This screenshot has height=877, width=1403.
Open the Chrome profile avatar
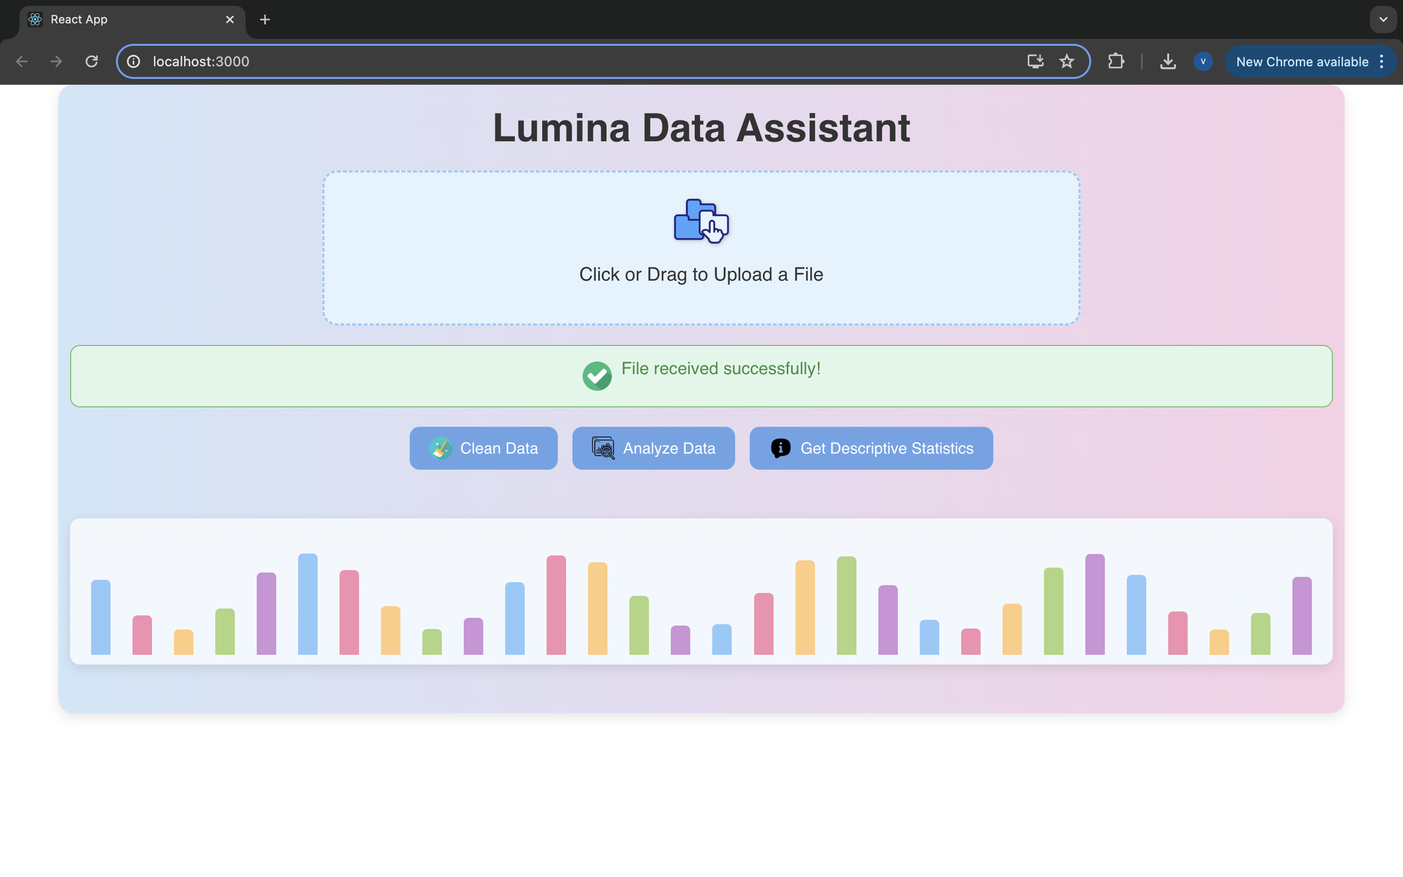coord(1203,61)
